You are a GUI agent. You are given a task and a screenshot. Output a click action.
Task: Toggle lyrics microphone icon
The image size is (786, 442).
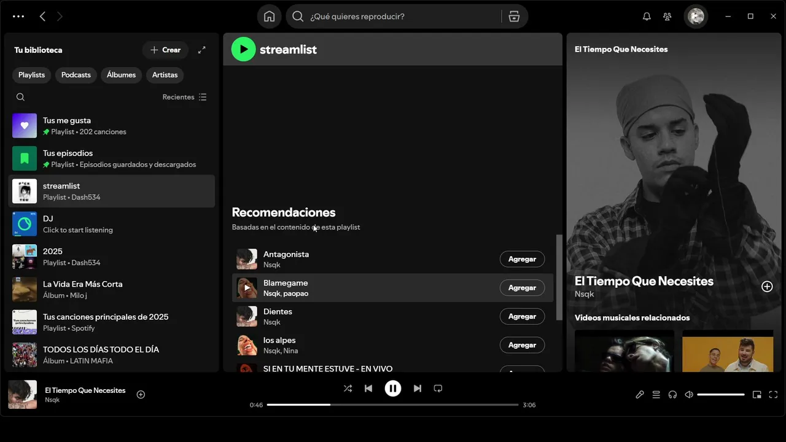point(640,395)
